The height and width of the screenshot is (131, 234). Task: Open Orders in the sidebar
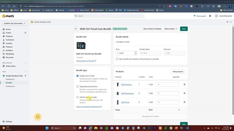(8, 33)
